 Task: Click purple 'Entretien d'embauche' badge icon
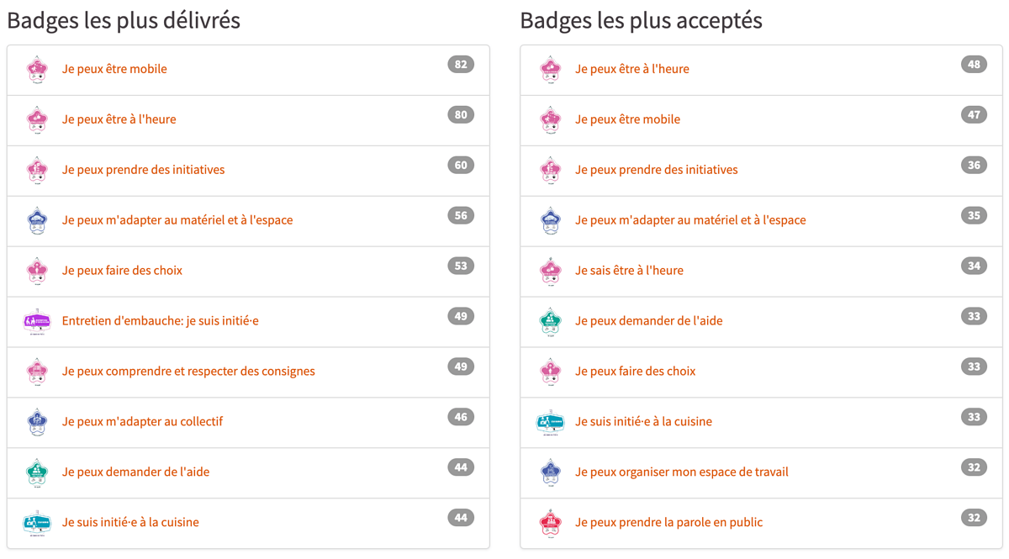coord(37,321)
